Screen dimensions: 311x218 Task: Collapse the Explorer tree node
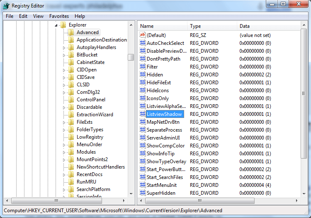(x=56, y=25)
